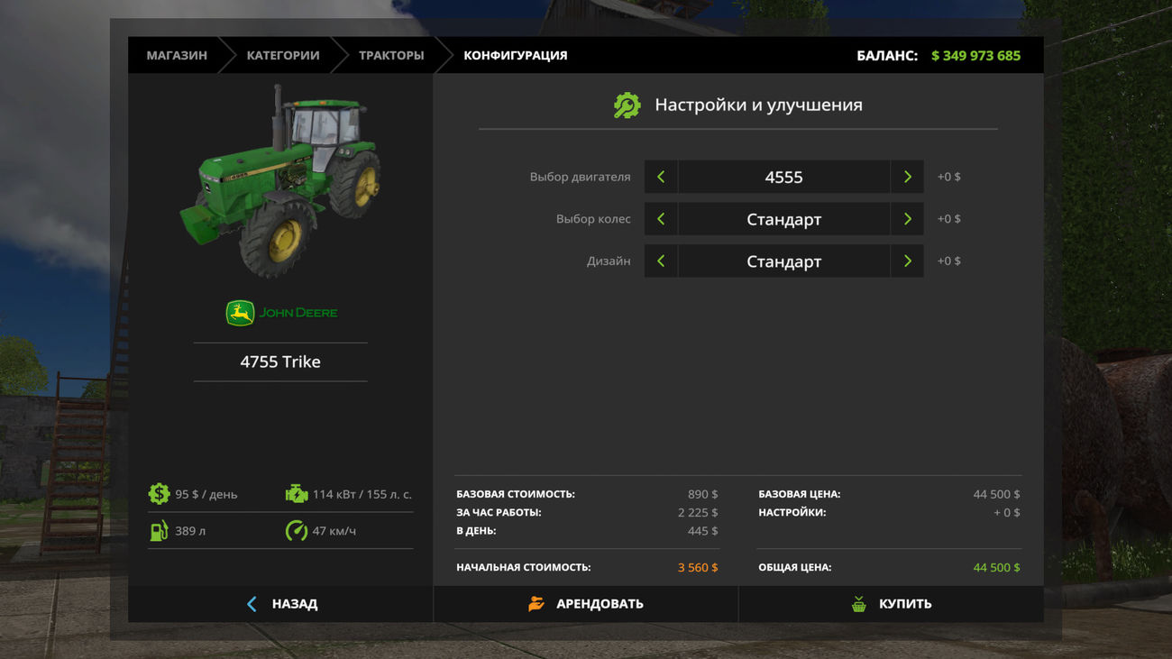This screenshot has width=1172, height=659.
Task: Click the back arrow icon beside НАЗАД
Action: coord(252,604)
